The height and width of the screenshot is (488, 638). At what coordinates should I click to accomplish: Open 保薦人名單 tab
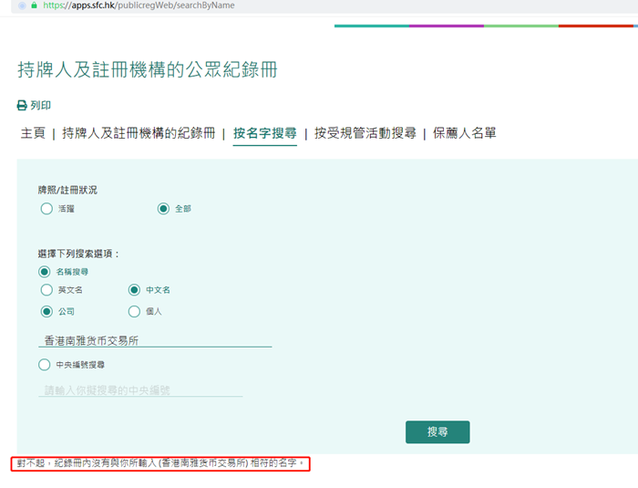464,133
